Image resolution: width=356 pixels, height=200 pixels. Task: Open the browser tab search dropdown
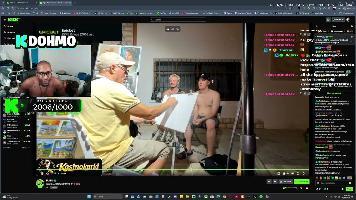(3, 3)
